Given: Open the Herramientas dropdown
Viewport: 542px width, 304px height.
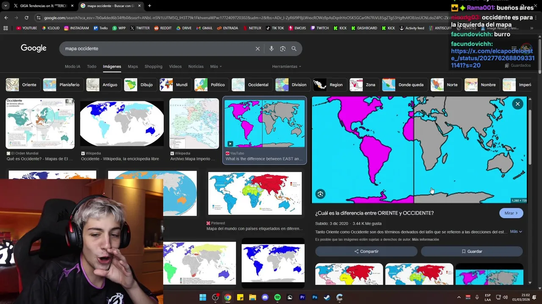Looking at the screenshot, I should 287,66.
